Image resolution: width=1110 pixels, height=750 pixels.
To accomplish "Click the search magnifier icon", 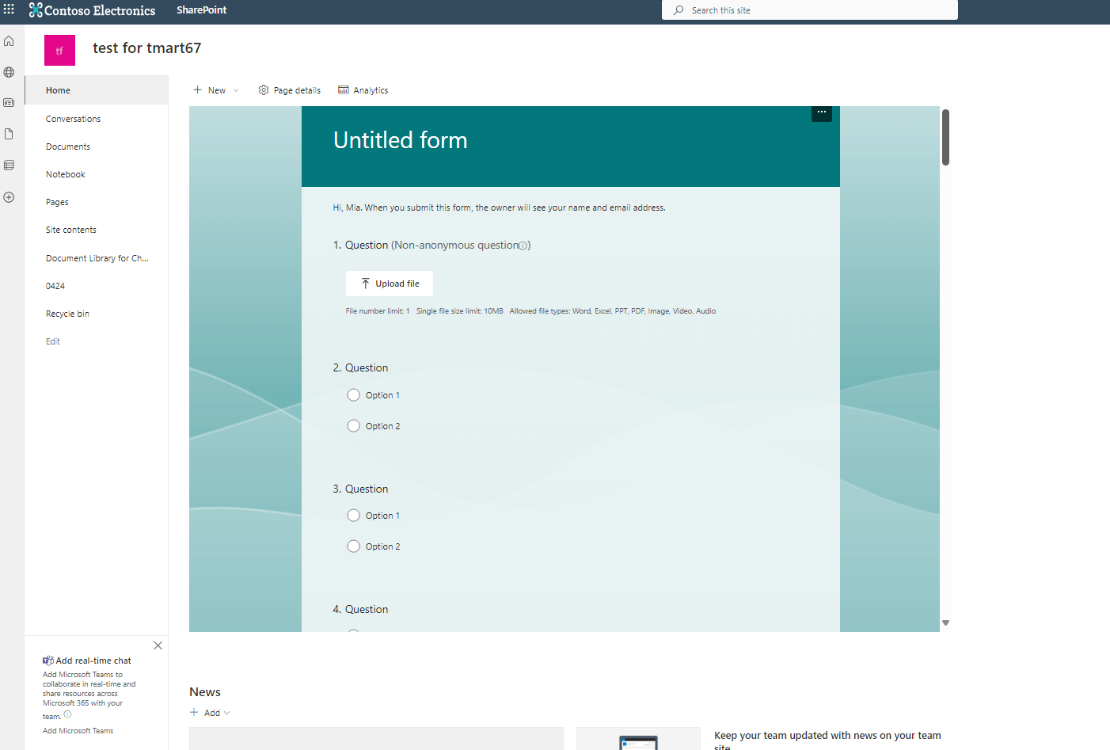I will [x=679, y=10].
